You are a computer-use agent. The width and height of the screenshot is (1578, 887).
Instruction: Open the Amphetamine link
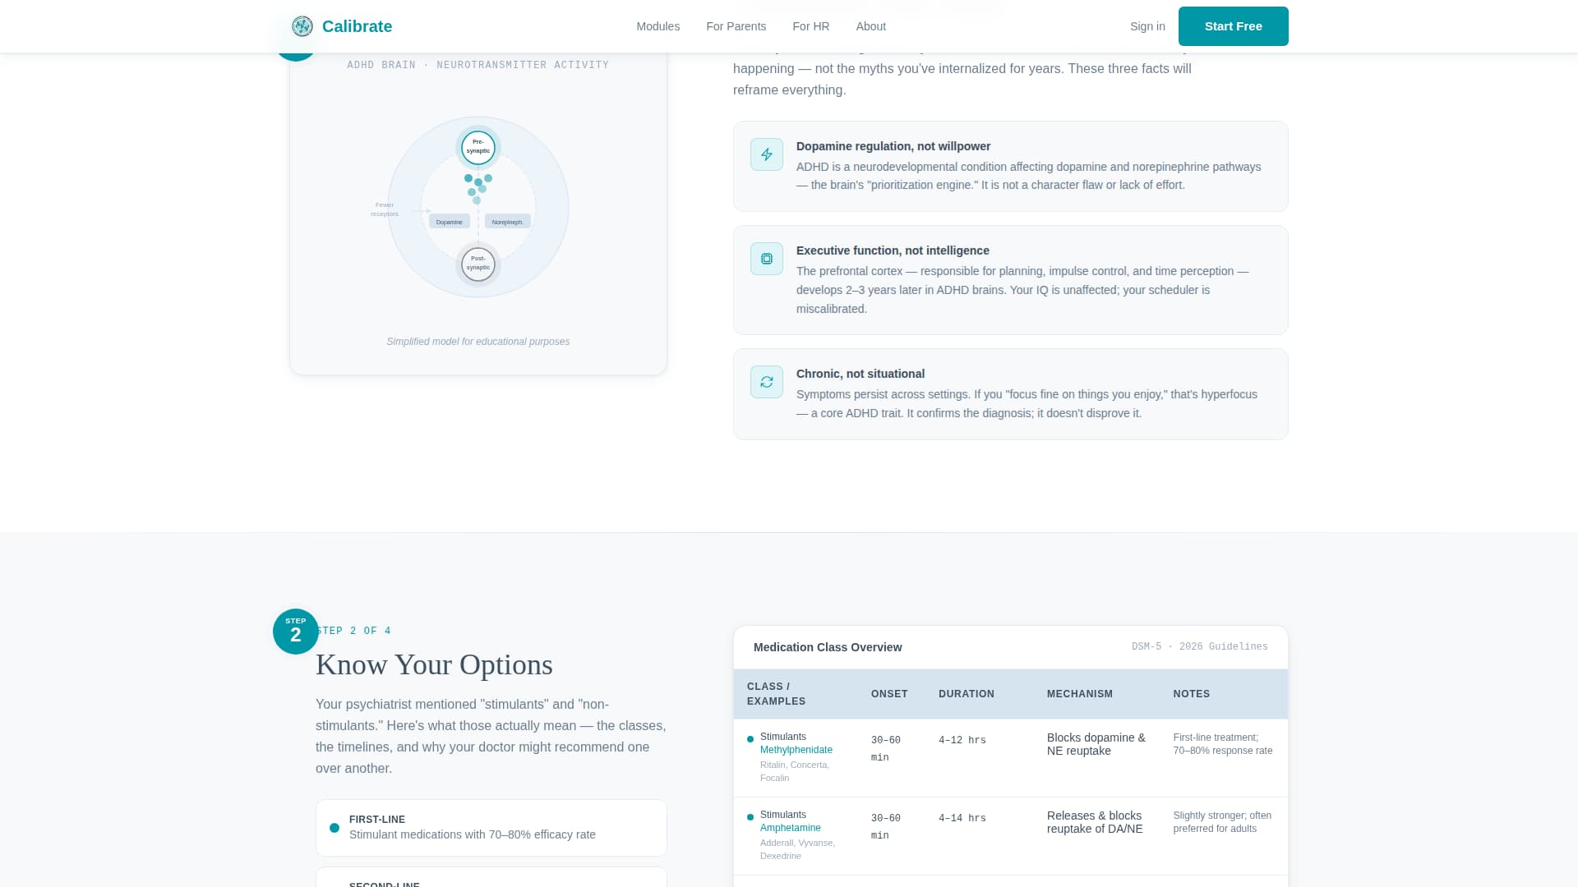[x=791, y=828]
